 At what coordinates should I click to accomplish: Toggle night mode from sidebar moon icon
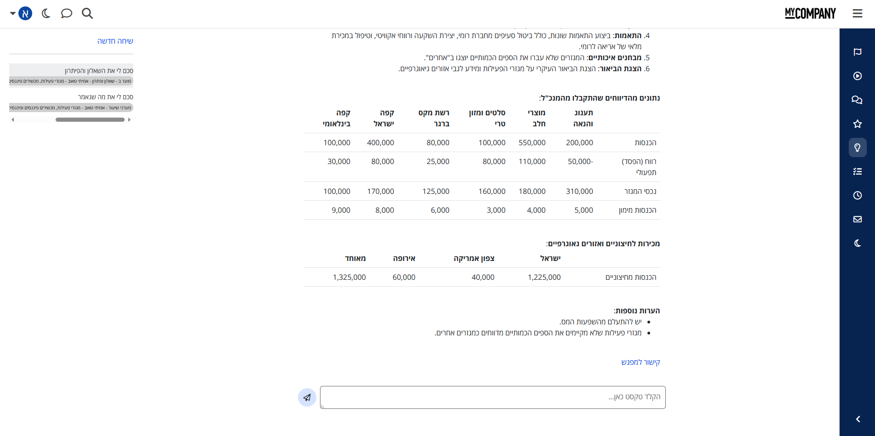coord(857,243)
